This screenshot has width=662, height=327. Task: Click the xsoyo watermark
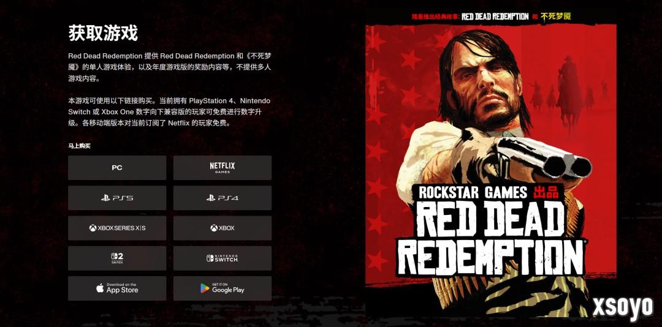[623, 307]
